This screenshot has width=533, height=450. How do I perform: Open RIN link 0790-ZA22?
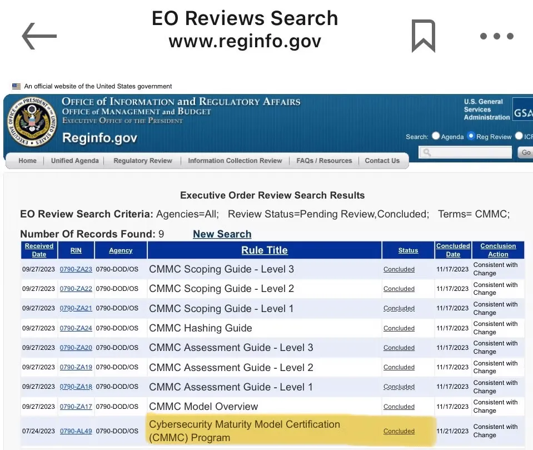point(76,289)
